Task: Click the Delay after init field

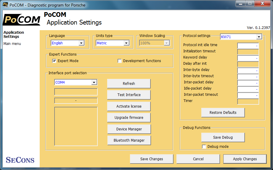Action: point(248,64)
